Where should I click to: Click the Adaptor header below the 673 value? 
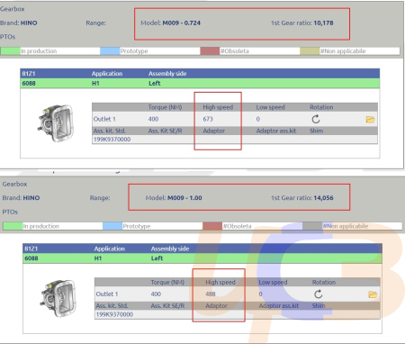coord(213,131)
